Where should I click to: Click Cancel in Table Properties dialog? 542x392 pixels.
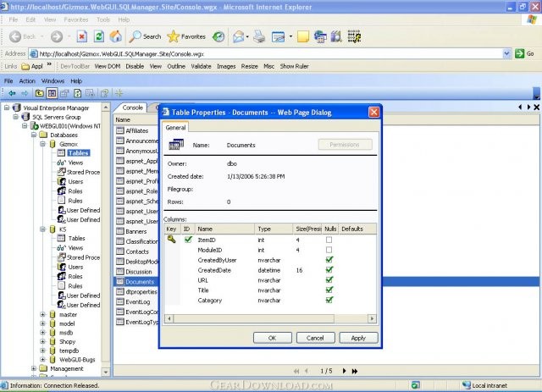tap(315, 338)
